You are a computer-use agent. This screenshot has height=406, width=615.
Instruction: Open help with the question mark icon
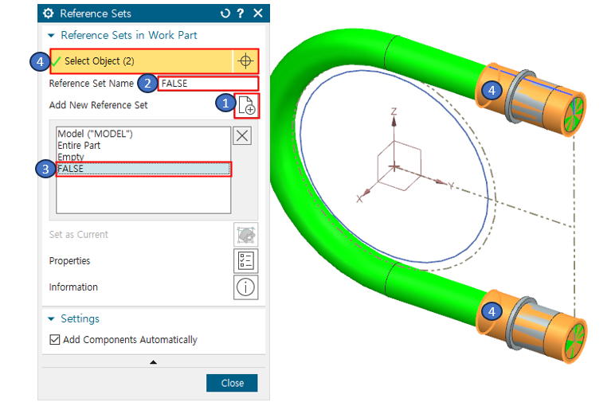(x=241, y=14)
